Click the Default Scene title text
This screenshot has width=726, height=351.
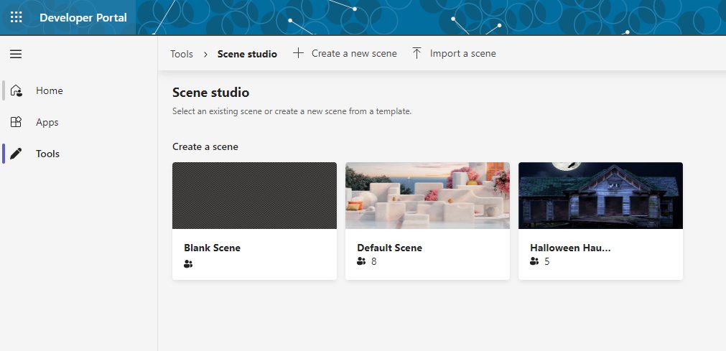click(x=389, y=248)
